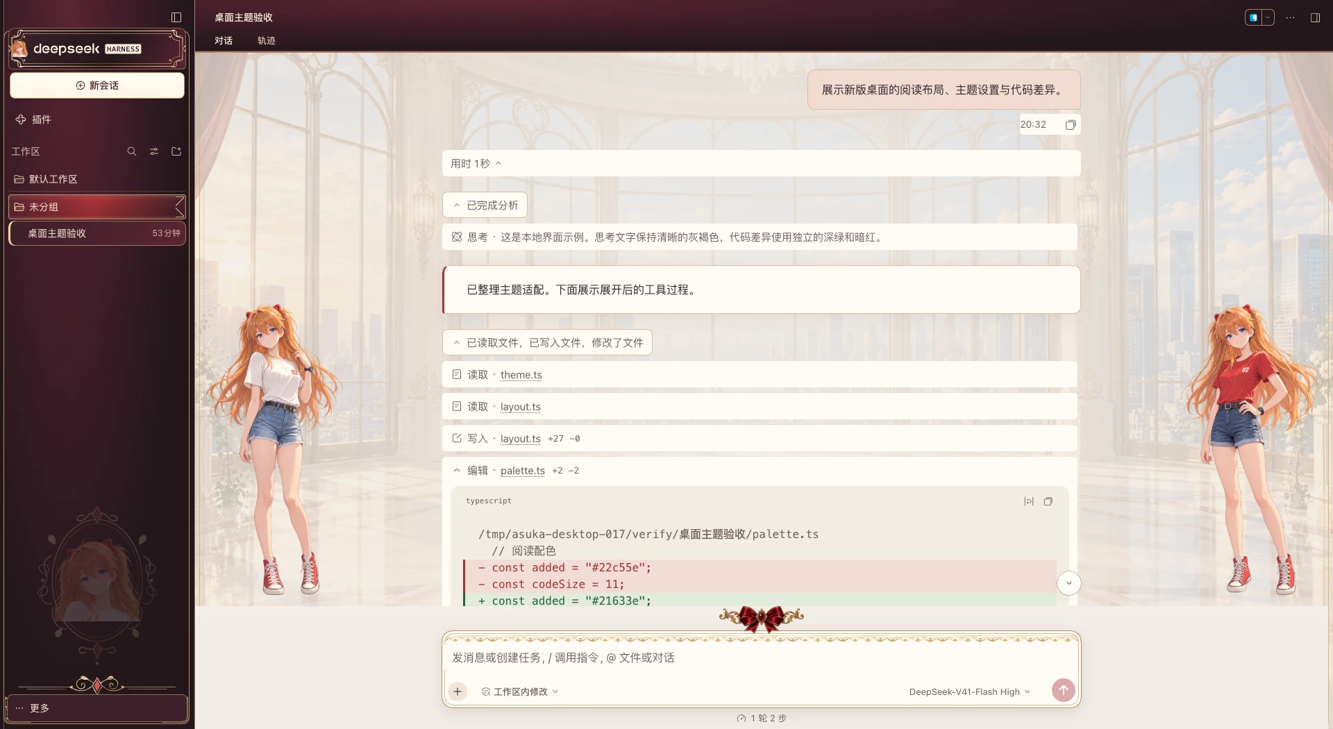Start a 新会话

[x=97, y=85]
